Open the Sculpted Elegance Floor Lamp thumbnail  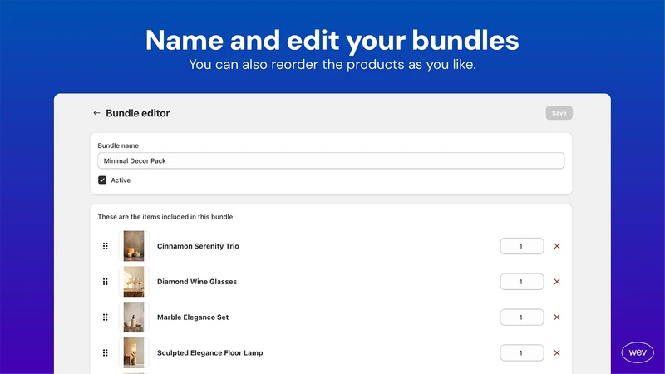(134, 352)
